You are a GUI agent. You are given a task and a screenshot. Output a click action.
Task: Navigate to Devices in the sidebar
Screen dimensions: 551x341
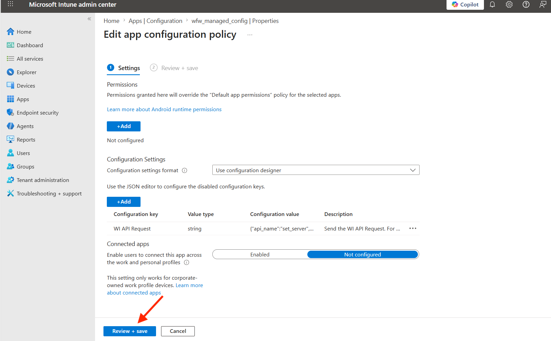pos(26,86)
